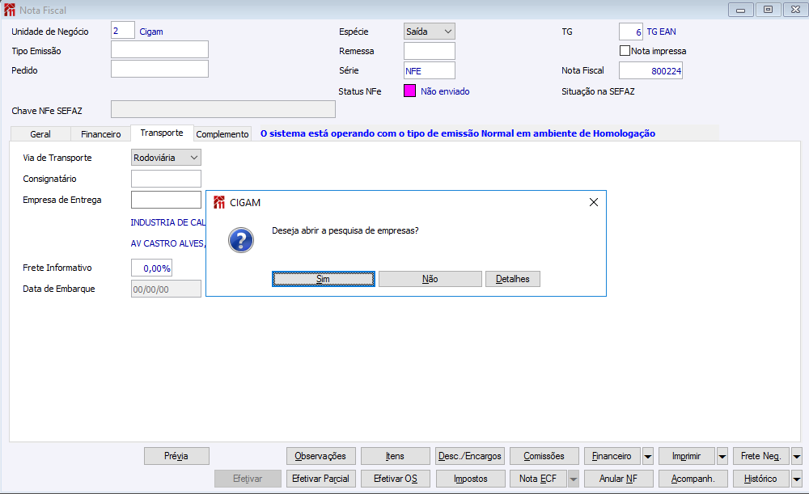Click the 'Cigam' business unit name text
809x494 pixels.
click(151, 32)
